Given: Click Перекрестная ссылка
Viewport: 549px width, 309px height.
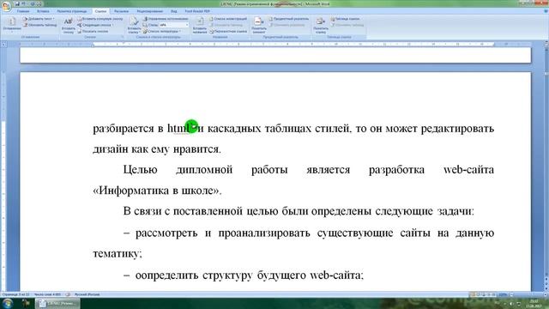Looking at the screenshot, I should pos(228,31).
